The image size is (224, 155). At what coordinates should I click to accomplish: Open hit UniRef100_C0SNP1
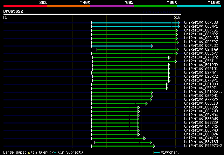[x=201, y=26]
